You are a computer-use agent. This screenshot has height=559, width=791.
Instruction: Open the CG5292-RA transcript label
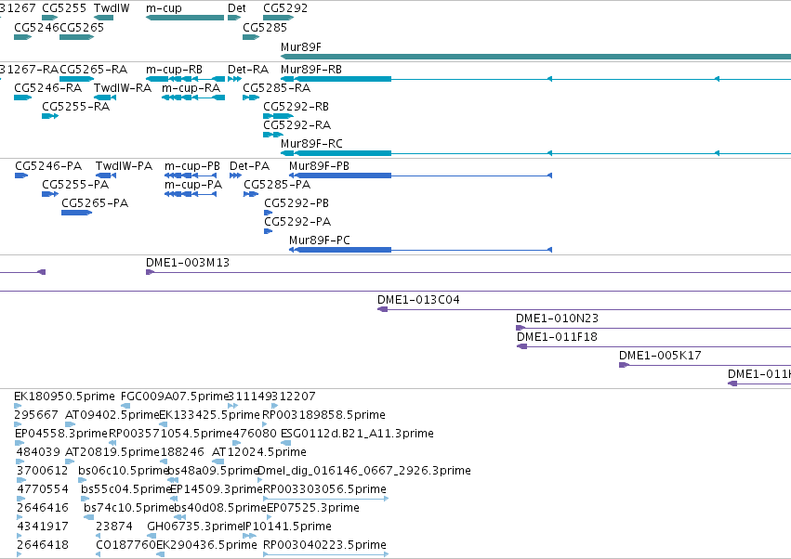pos(297,125)
